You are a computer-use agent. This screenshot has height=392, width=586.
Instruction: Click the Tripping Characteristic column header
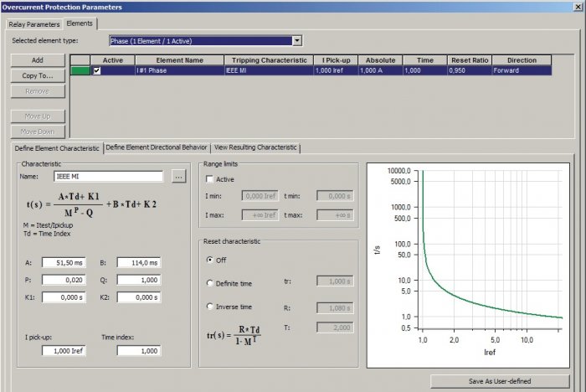pos(269,60)
